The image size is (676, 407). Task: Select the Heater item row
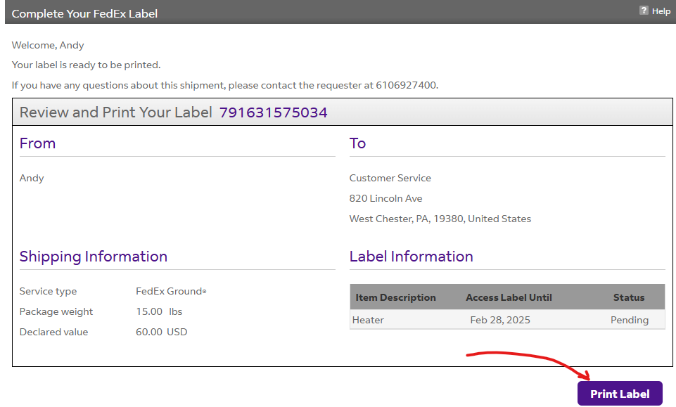coord(366,319)
